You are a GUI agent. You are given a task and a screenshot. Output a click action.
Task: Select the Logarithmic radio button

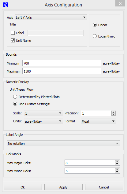95,36
